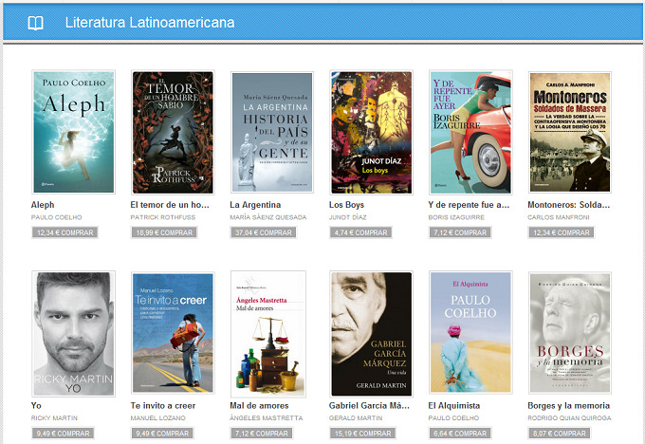Buy Te invito a creer 9,49 €

click(162, 434)
